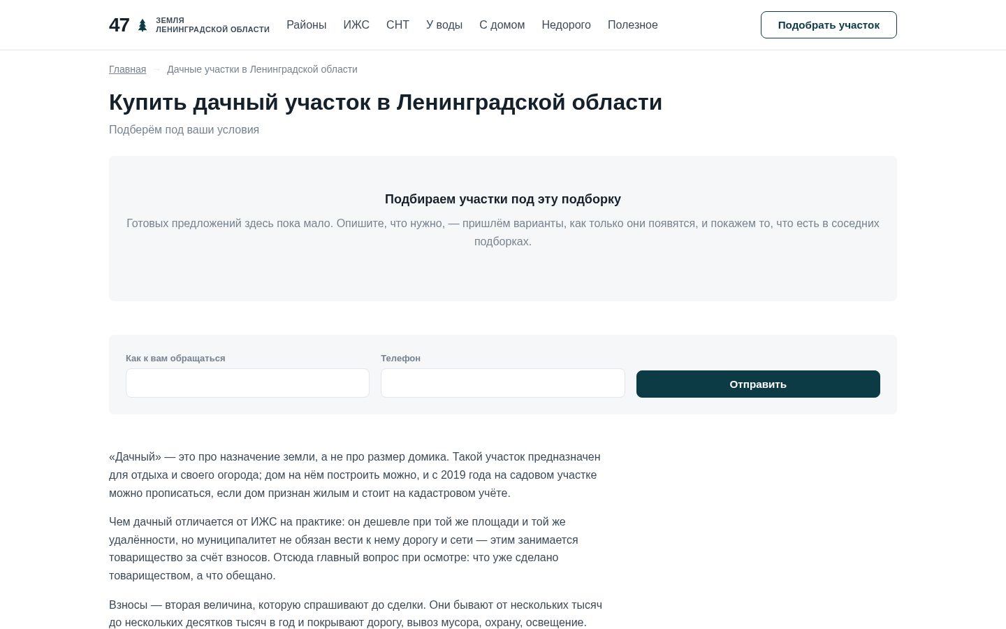The height and width of the screenshot is (629, 1006).
Task: Focus the Телефон input field
Action: (503, 383)
